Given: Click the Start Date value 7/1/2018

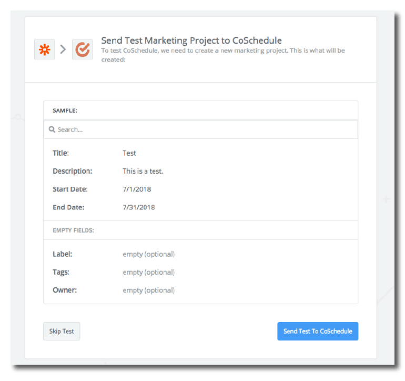Looking at the screenshot, I should click(x=137, y=189).
